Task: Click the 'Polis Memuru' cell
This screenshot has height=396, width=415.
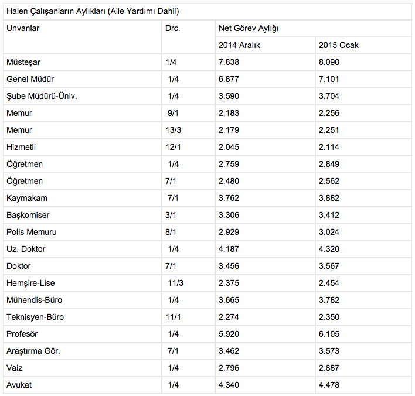Action: (32, 232)
